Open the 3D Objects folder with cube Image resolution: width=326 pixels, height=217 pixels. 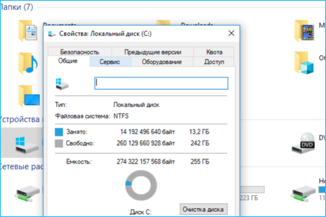tap(304, 63)
